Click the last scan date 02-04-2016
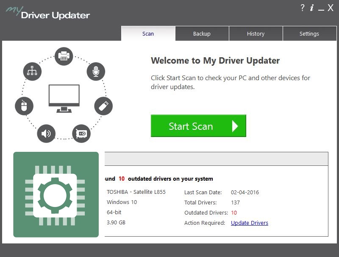The height and width of the screenshot is (257, 339). [245, 192]
